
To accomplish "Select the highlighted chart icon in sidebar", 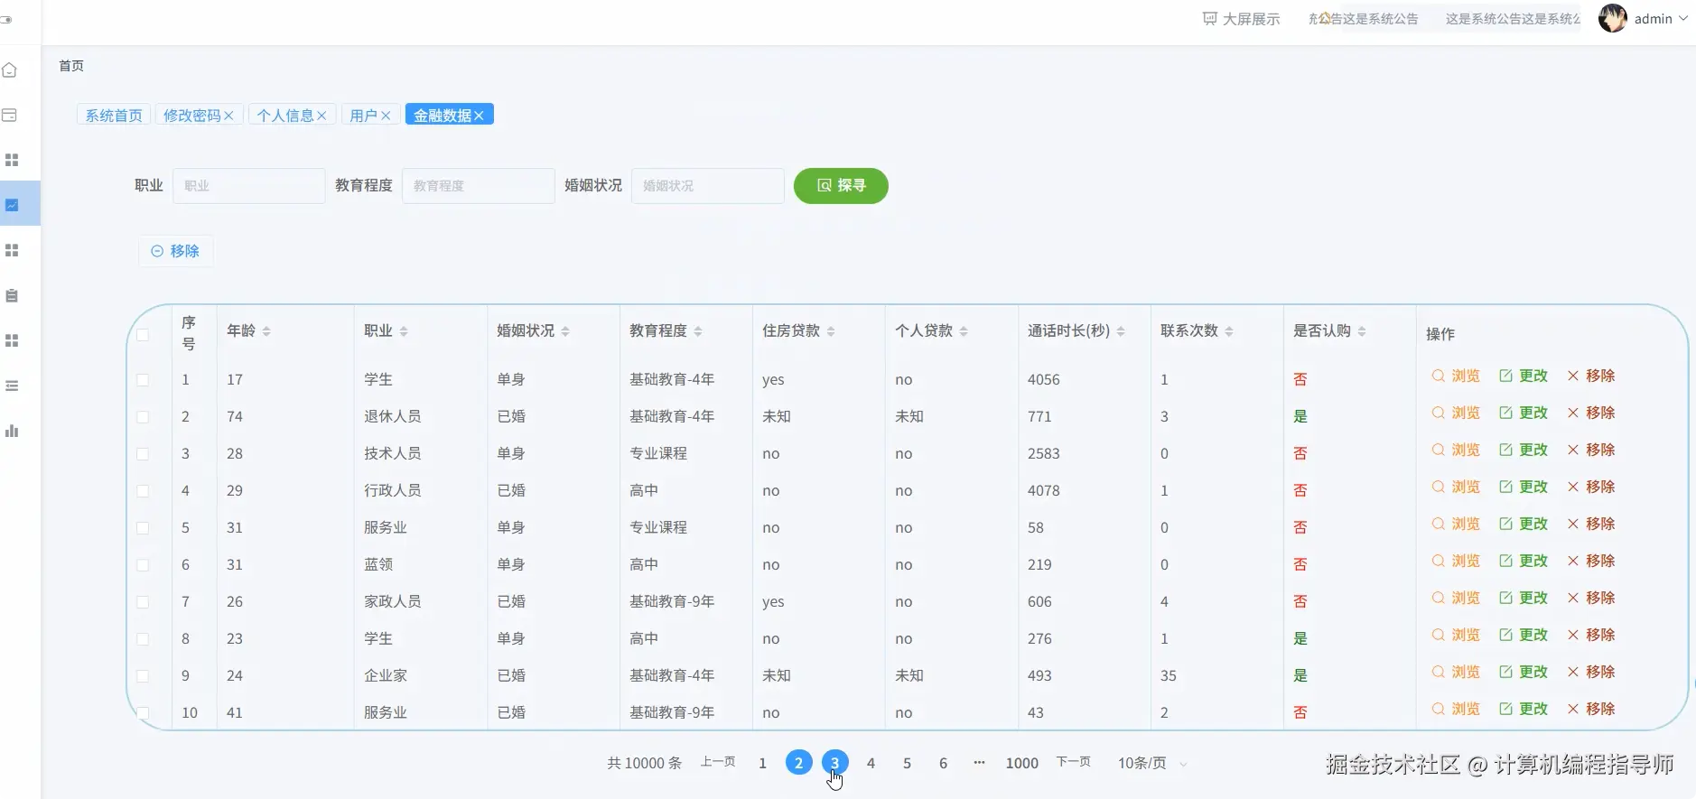I will point(12,205).
